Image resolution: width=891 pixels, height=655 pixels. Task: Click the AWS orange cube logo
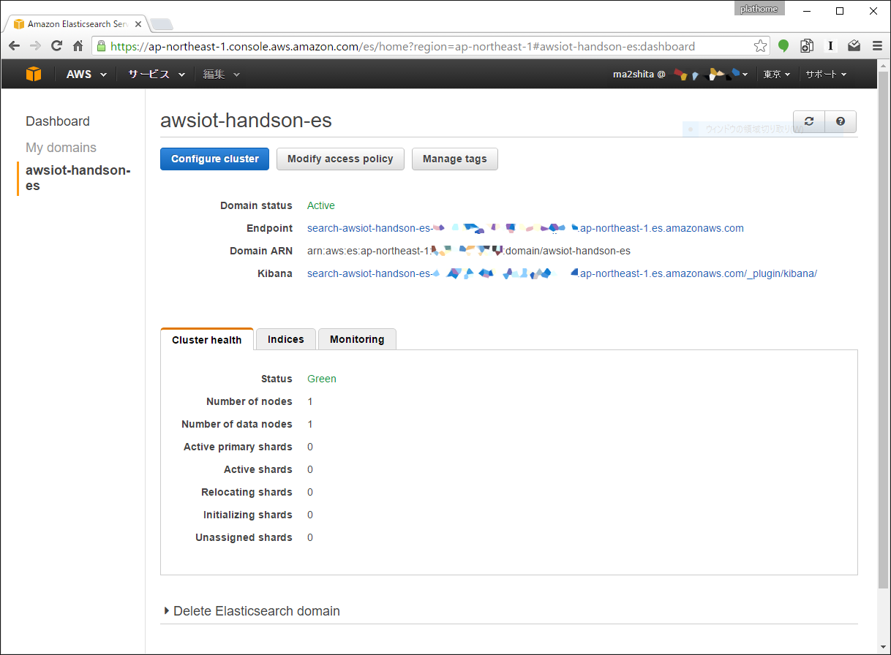[x=34, y=74]
